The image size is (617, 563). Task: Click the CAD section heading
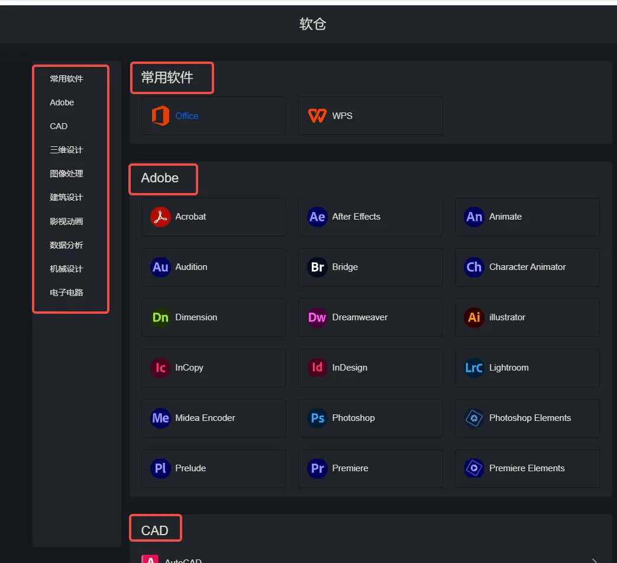pos(154,530)
